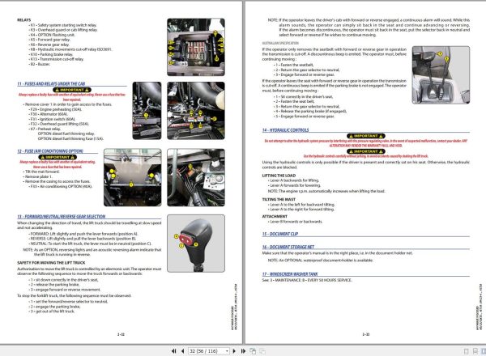Screen dimensions: 486x356
Task: Click the 'Australian specification' subheading on right page
Action: pyautogui.click(x=280, y=43)
